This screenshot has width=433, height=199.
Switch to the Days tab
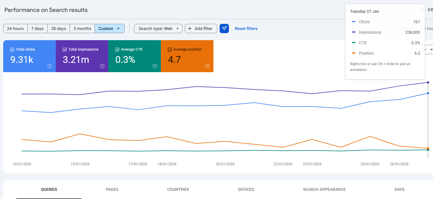pyautogui.click(x=399, y=189)
